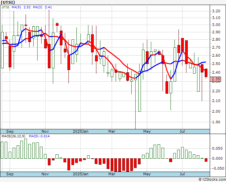This screenshot has width=226, height=182.
Task: Click Nov on the MACD panel date axis
Action: (45, 174)
